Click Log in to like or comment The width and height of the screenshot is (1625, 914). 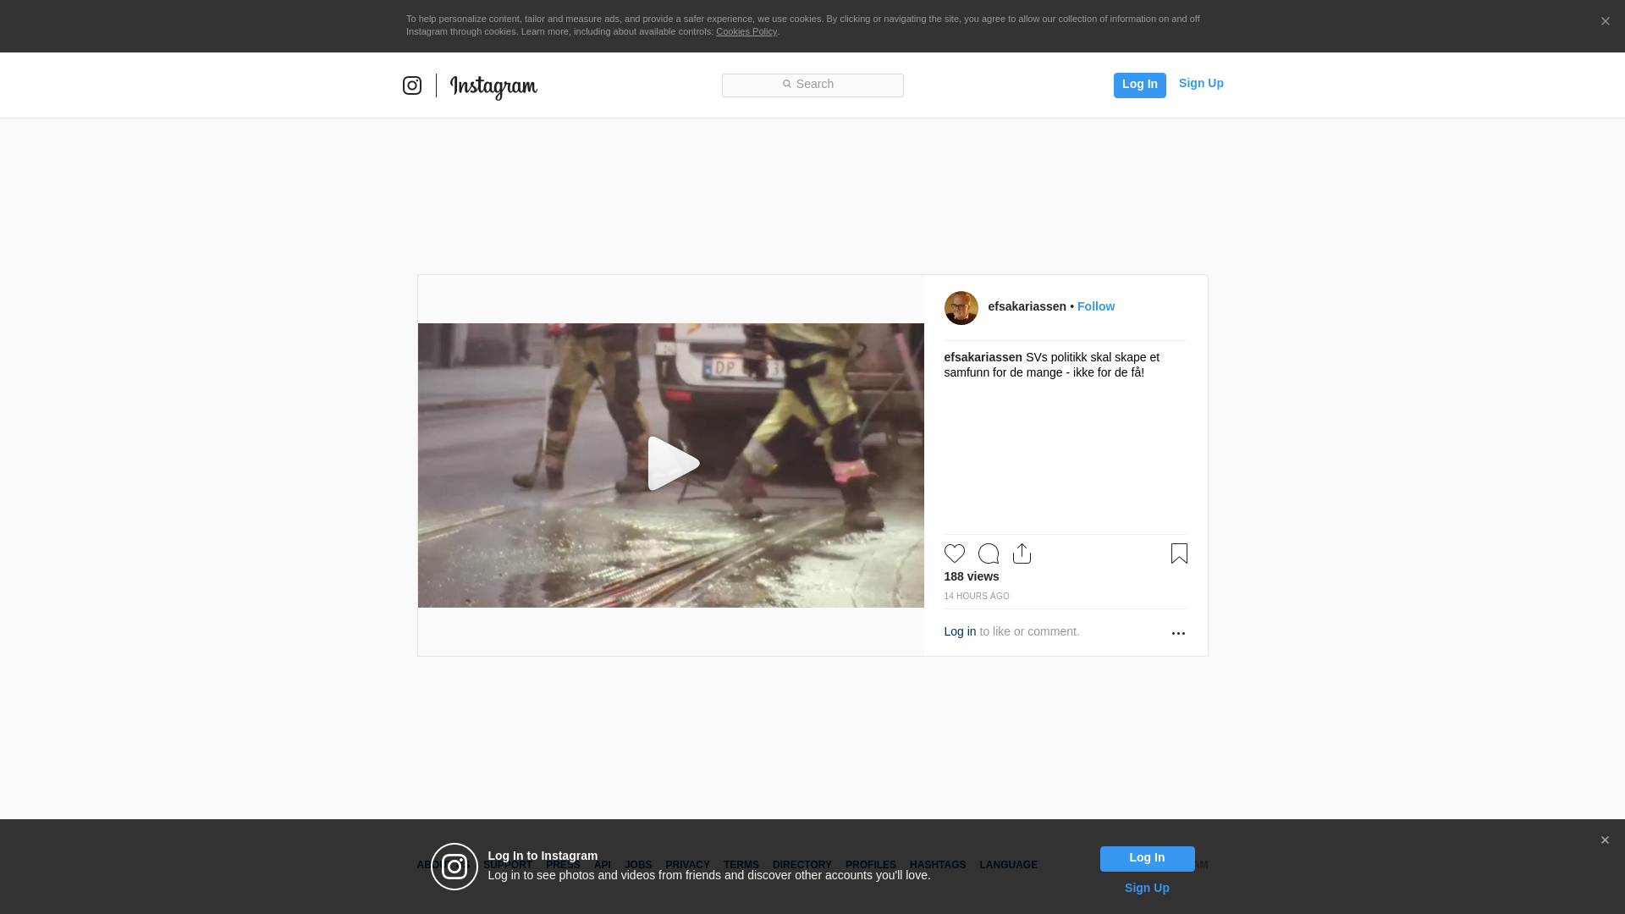(x=960, y=631)
